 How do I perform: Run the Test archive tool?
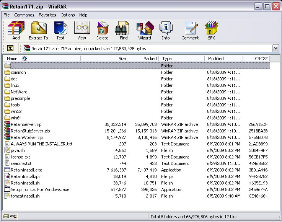click(x=60, y=30)
